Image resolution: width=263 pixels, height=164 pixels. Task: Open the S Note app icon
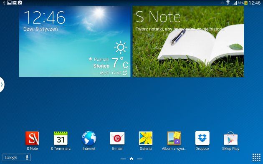32,138
